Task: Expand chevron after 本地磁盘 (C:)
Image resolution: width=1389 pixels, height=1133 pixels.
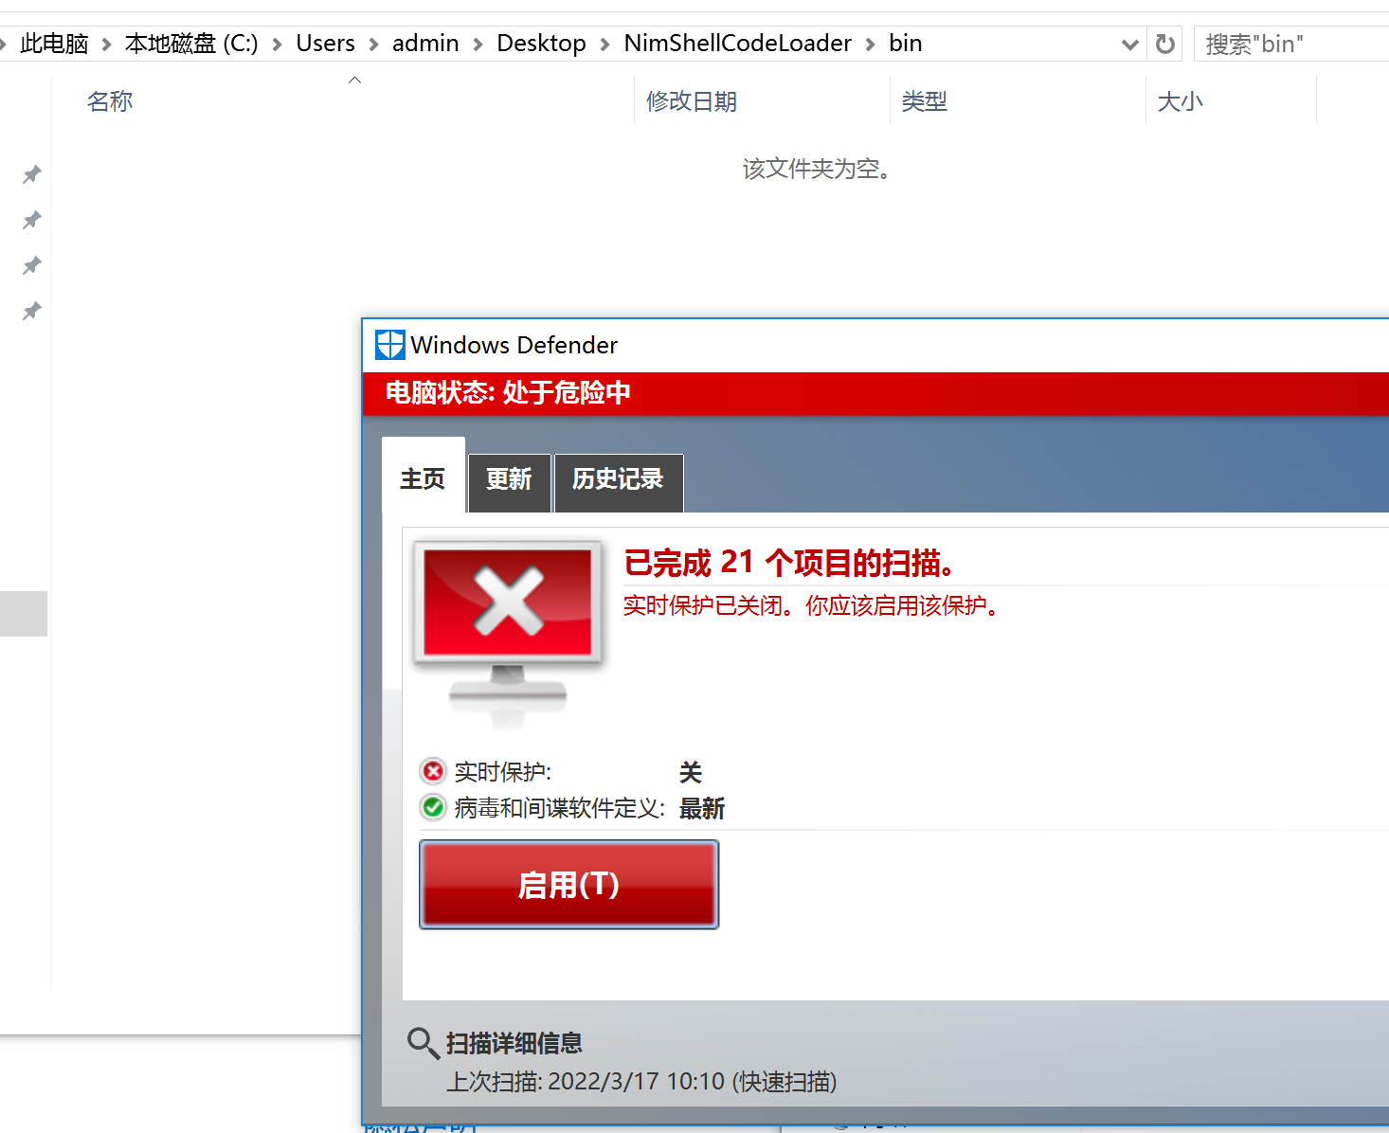Action: tap(277, 45)
